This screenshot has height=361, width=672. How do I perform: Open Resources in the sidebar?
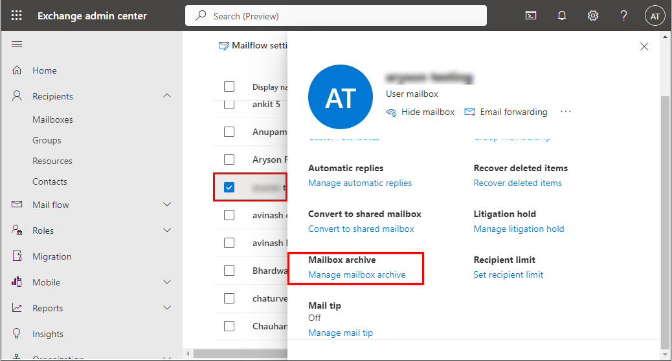[52, 161]
